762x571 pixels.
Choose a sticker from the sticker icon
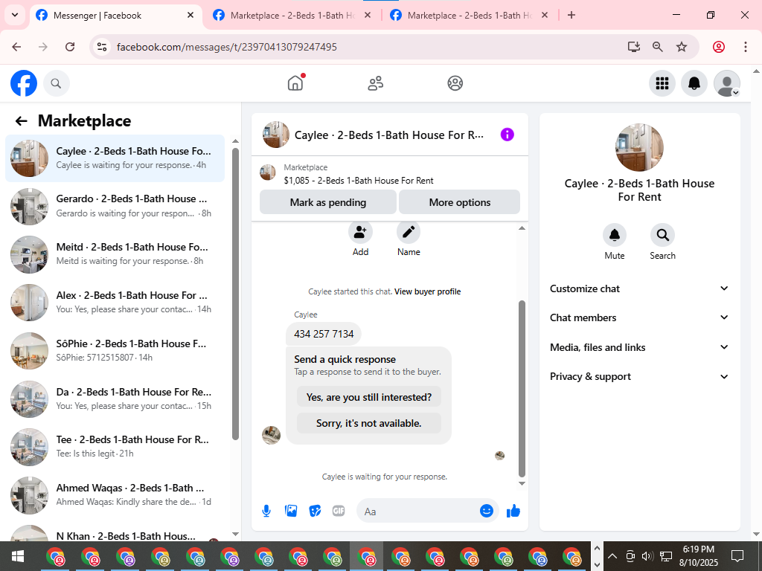(315, 511)
